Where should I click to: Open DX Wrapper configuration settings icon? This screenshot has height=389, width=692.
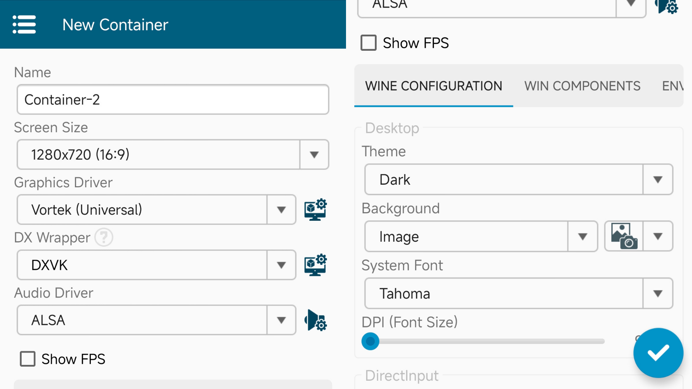pos(315,265)
